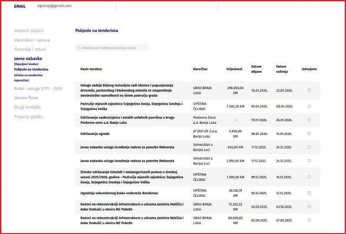Navigate to Vezane firme section
This screenshot has width=346, height=234.
click(26, 98)
